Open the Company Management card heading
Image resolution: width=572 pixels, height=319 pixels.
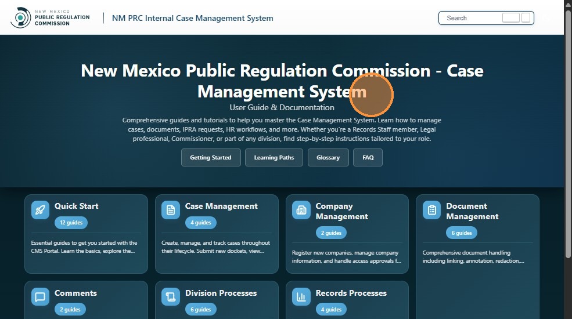[342, 211]
